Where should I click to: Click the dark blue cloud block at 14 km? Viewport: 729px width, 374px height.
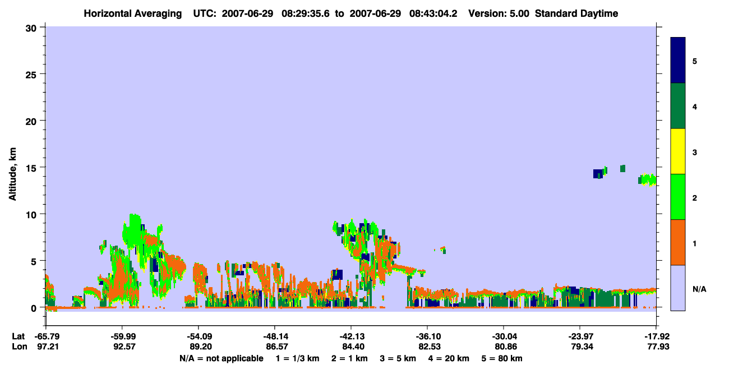598,173
